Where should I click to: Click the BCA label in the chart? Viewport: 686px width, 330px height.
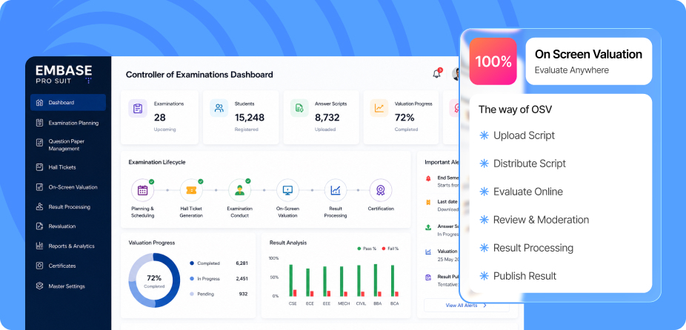pyautogui.click(x=394, y=303)
